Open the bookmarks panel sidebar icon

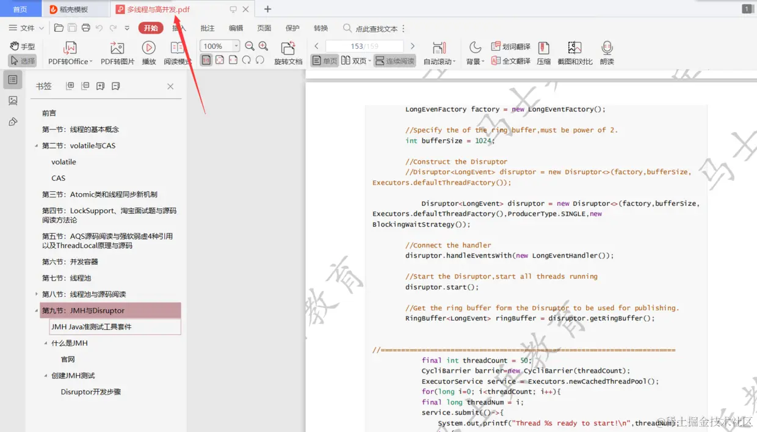tap(13, 79)
